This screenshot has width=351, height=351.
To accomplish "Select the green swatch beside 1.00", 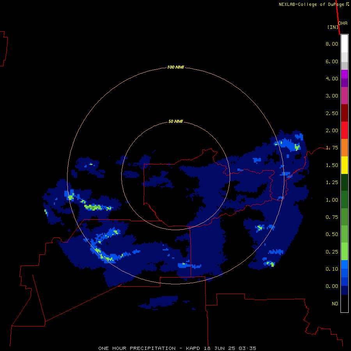I will (x=344, y=200).
